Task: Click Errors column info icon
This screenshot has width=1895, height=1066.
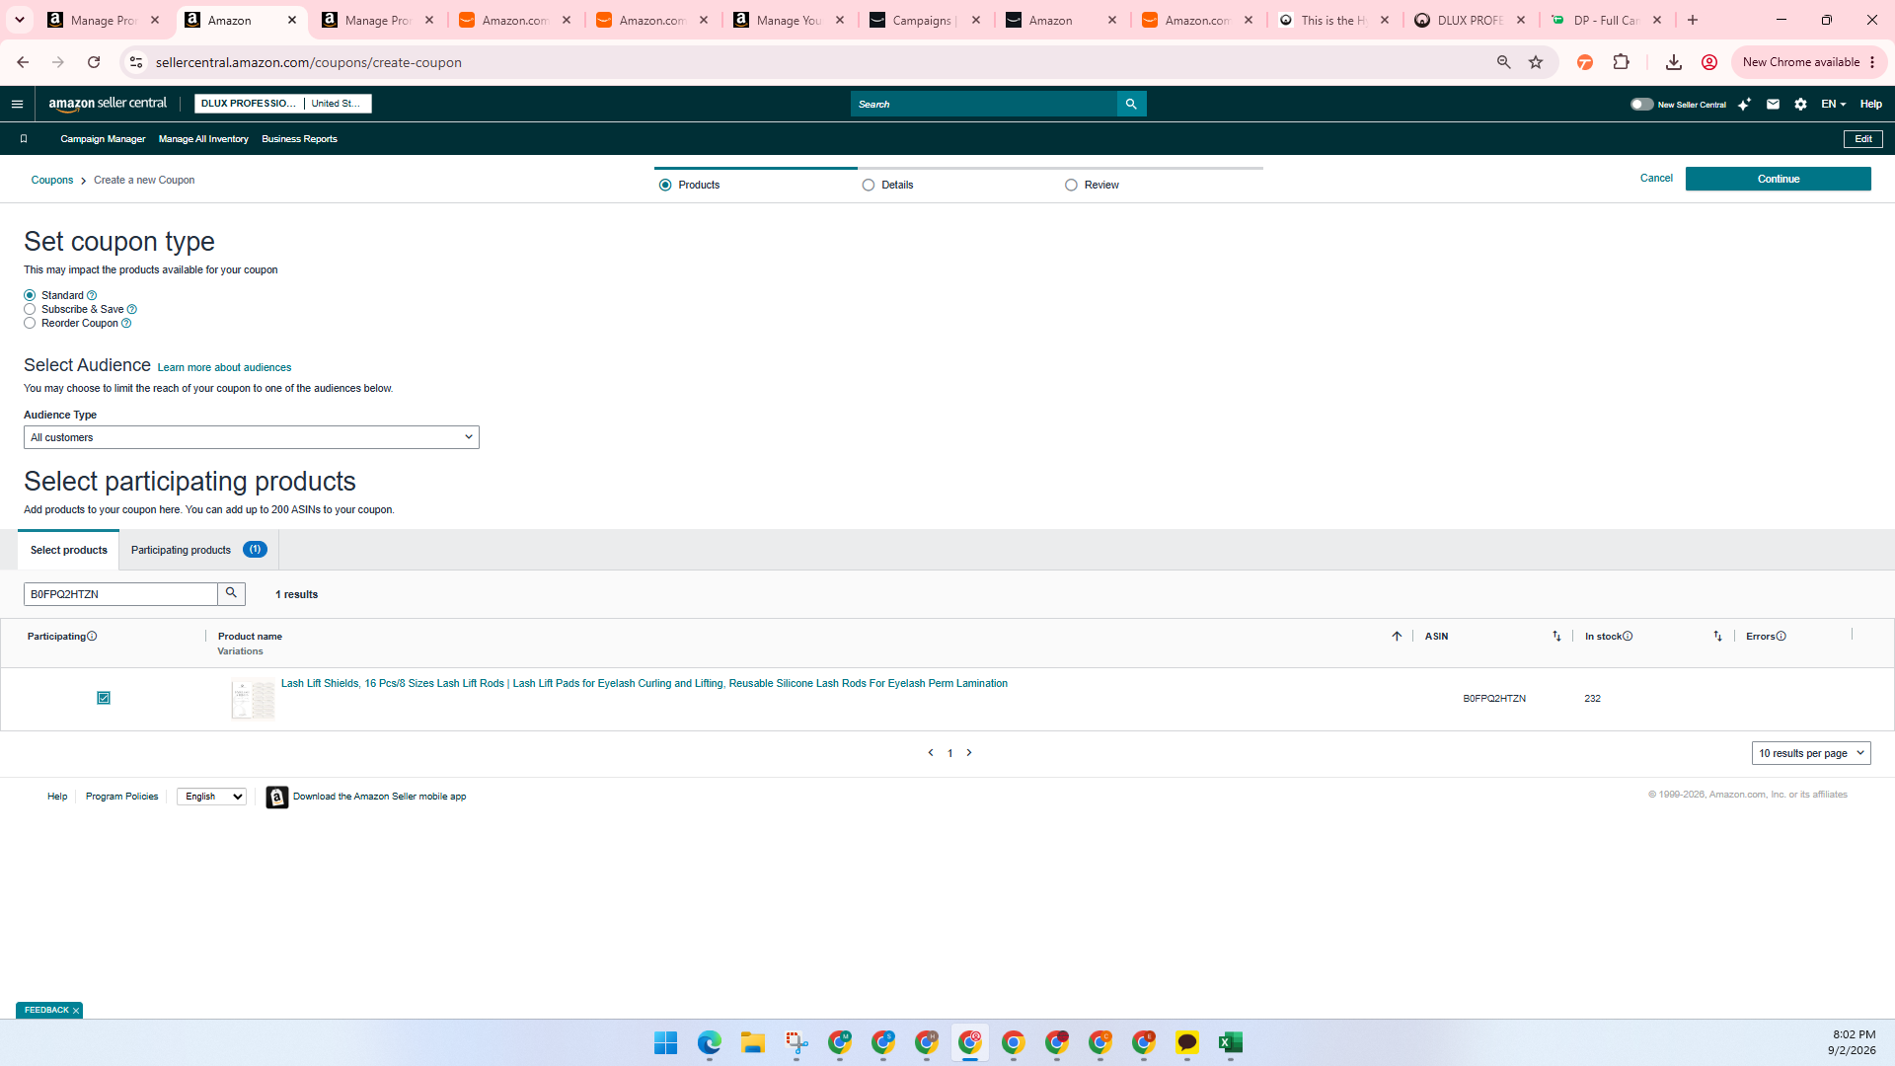Action: click(1781, 636)
